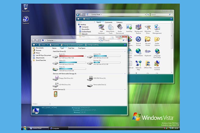Open AutoPlay in Control Panel

tap(129, 28)
